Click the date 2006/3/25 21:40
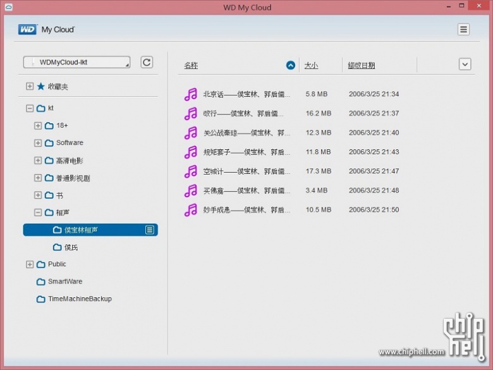The image size is (493, 370). point(374,133)
